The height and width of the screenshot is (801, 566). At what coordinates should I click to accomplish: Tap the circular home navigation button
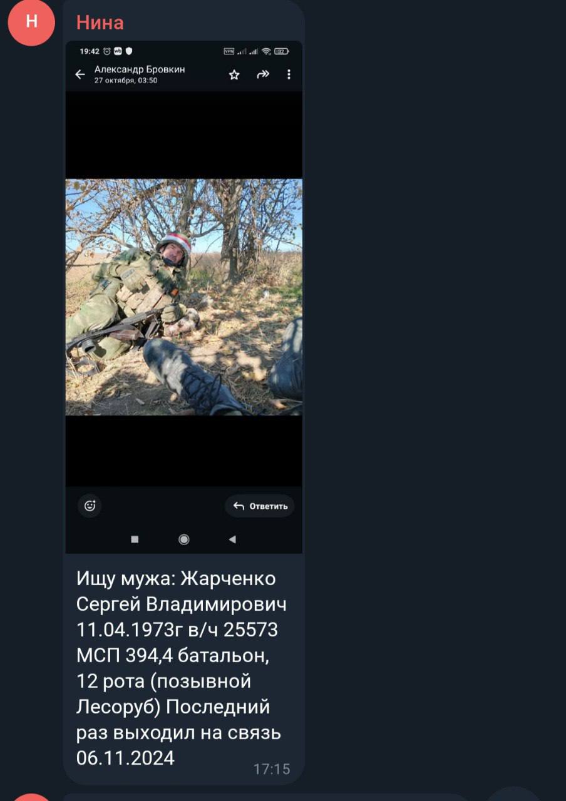click(184, 539)
